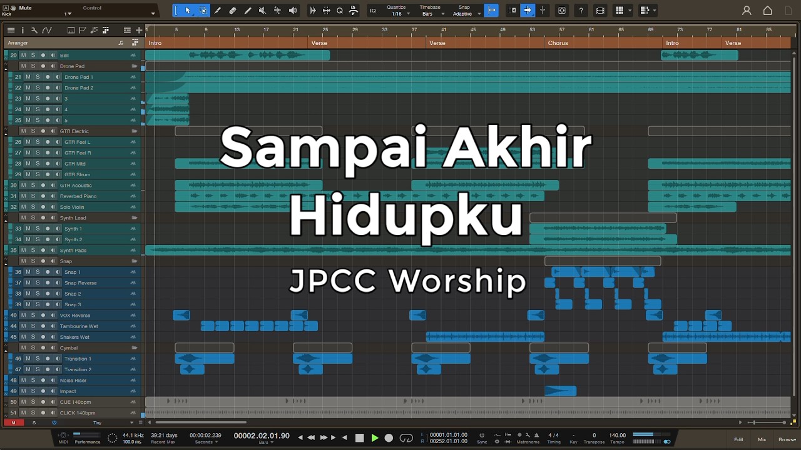Mute the Bell track
This screenshot has height=450, width=801.
coord(23,56)
